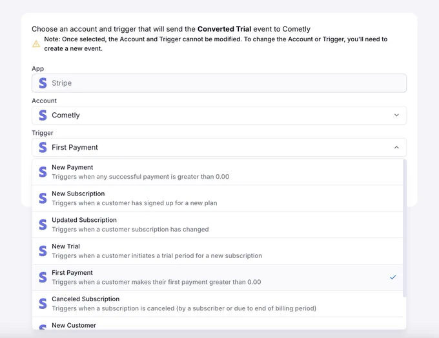Click the Stripe icon beside Canceled Subscription

43,304
